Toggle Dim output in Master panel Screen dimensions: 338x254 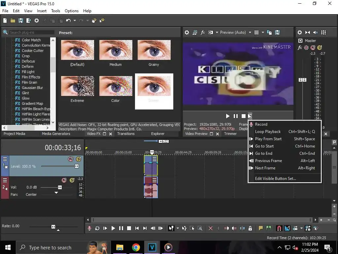[315, 32]
